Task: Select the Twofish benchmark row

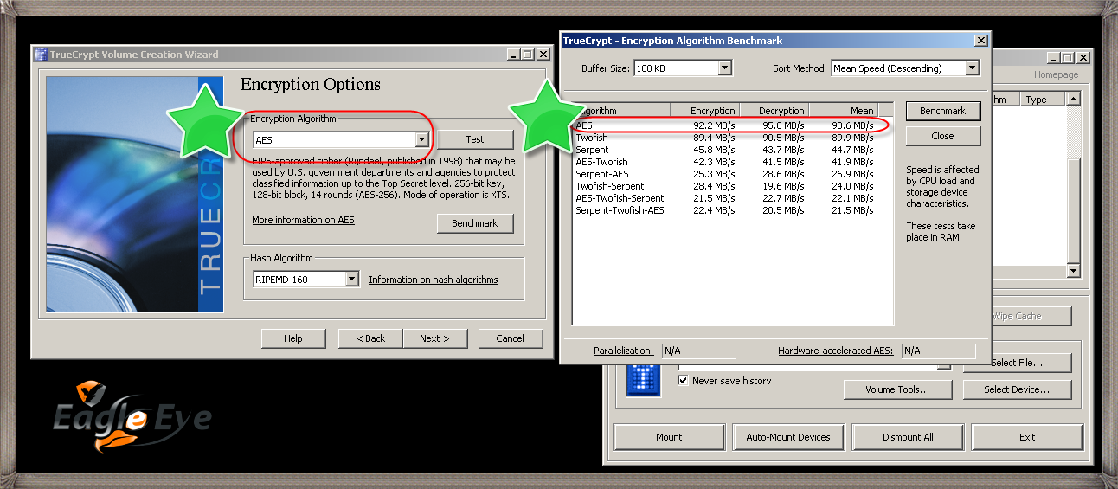Action: (731, 138)
